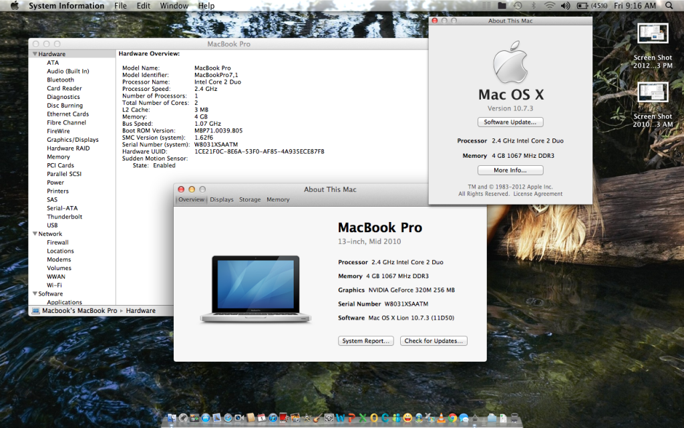Image resolution: width=684 pixels, height=428 pixels.
Task: Select the Overview tab
Action: point(191,199)
